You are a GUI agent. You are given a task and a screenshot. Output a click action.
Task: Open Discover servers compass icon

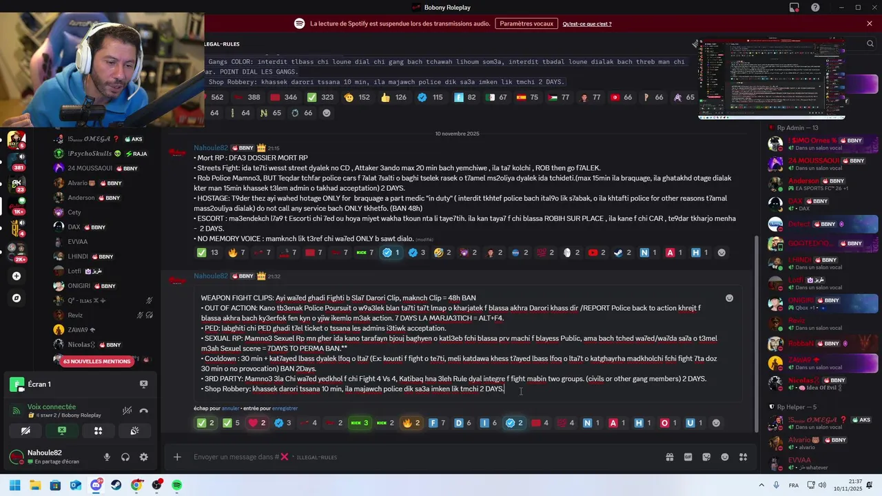[x=17, y=298]
